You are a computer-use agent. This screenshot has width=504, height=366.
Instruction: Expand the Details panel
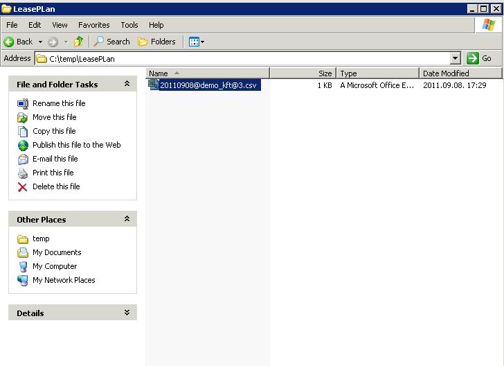point(127,313)
